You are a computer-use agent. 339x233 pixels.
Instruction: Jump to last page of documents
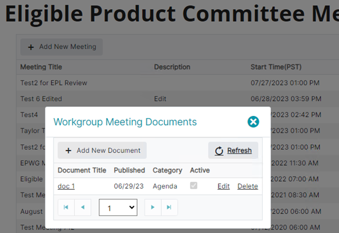coord(169,207)
